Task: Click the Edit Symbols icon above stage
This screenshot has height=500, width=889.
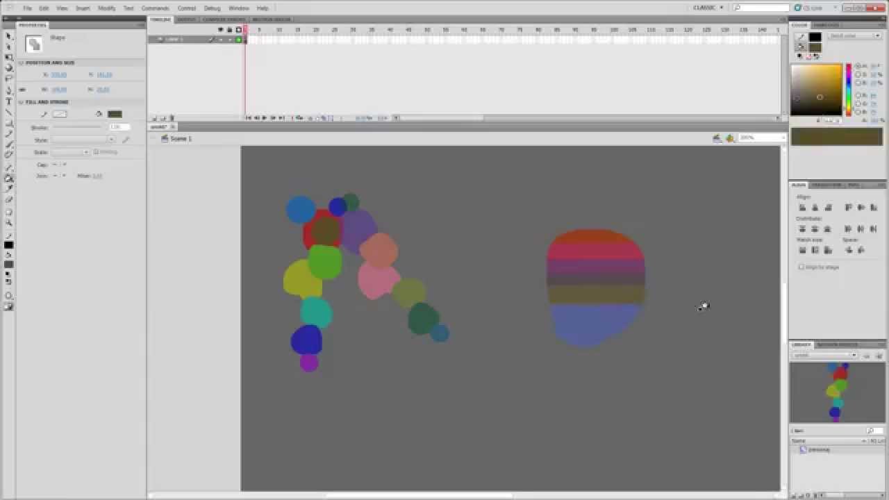Action: 730,138
